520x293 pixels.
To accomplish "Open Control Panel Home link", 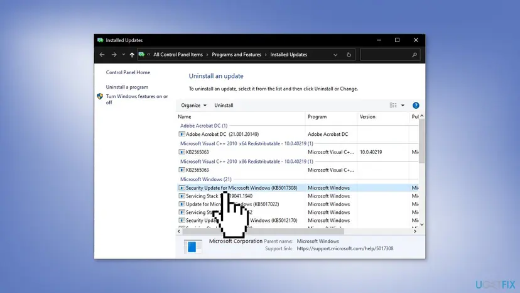I will (128, 72).
